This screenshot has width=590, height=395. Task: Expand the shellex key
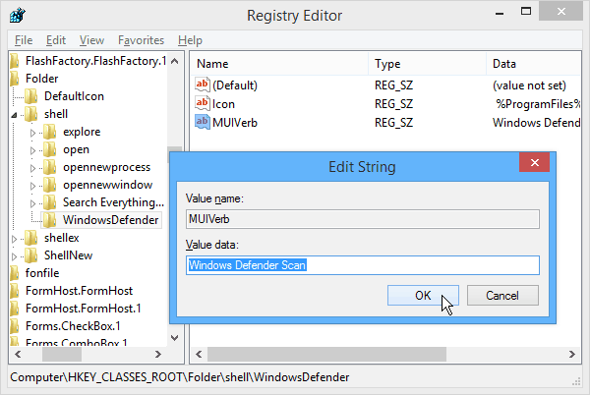click(14, 239)
